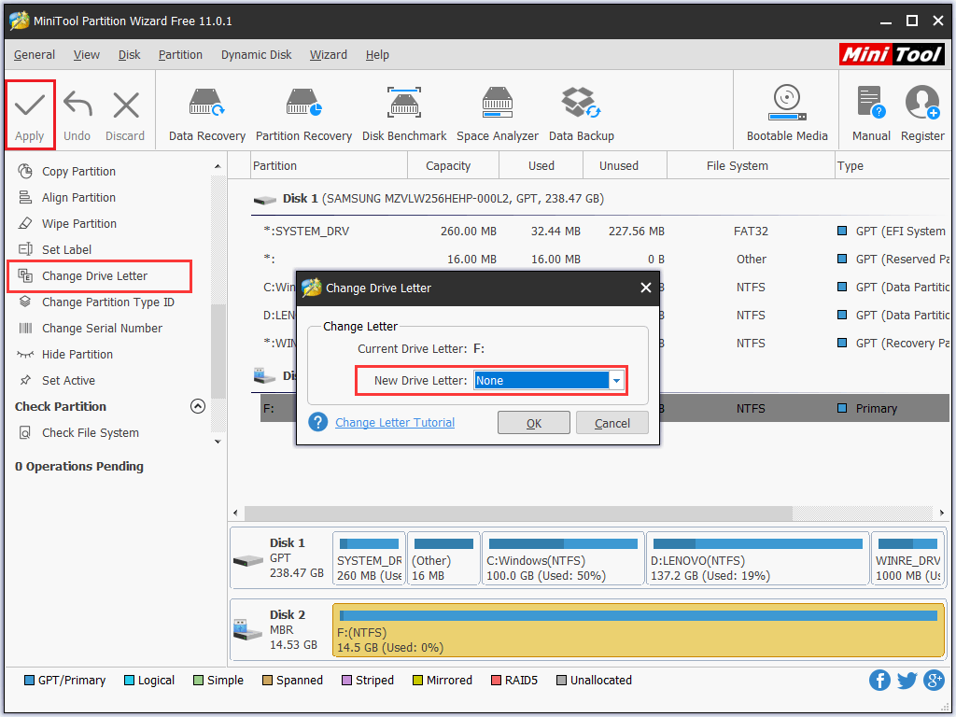
Task: Click the RAID5 legend color swatch
Action: click(x=496, y=680)
